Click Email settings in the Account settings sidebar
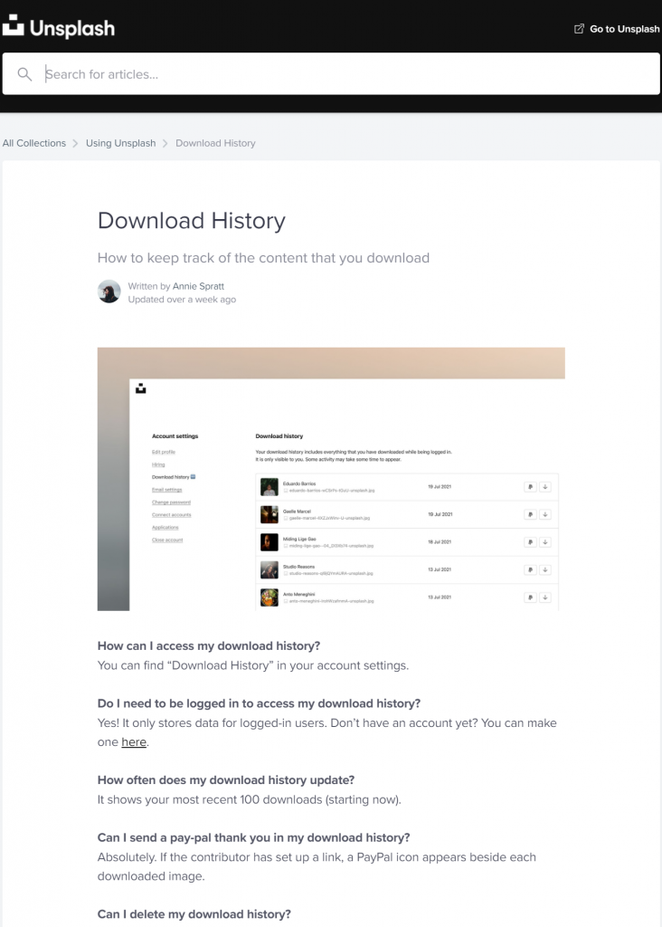The image size is (662, 927). pos(166,490)
